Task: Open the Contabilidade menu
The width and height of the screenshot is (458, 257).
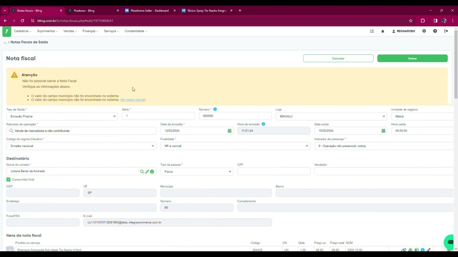Action: (136, 31)
